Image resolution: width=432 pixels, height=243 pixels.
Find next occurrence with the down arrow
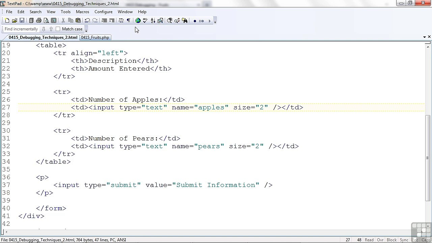click(44, 29)
